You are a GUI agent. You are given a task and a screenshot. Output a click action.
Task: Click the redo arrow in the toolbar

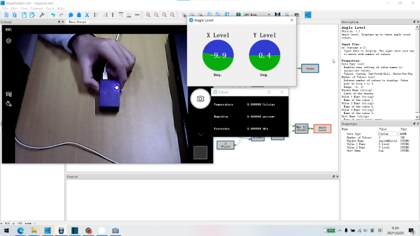(x=61, y=15)
